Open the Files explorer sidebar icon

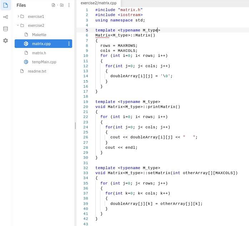pyautogui.click(x=6, y=5)
